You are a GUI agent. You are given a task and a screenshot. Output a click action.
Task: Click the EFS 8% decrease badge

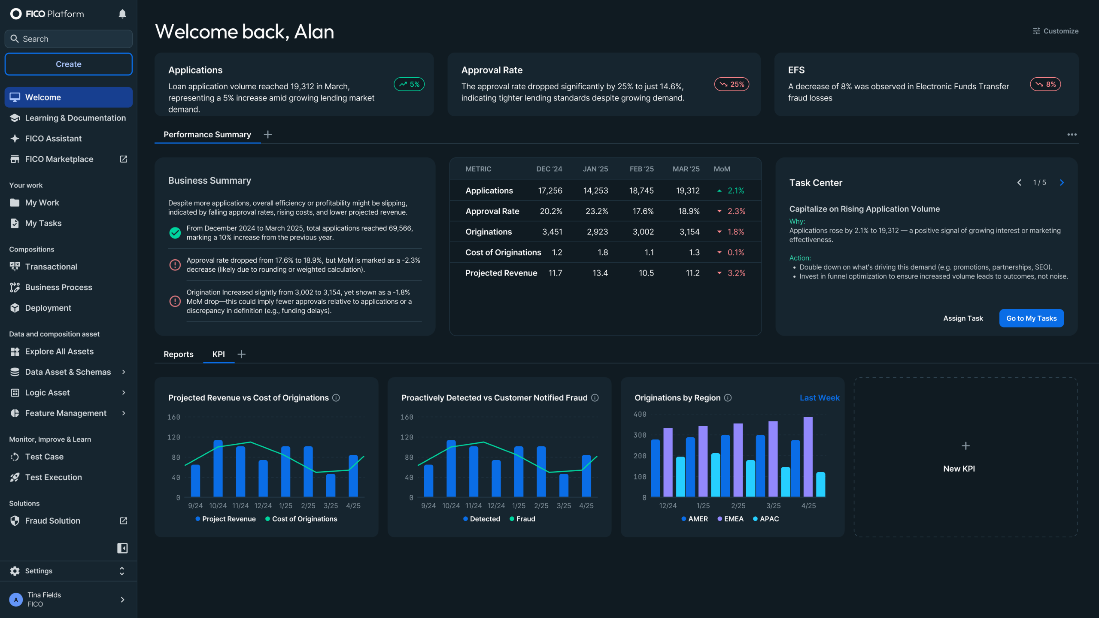(1045, 84)
